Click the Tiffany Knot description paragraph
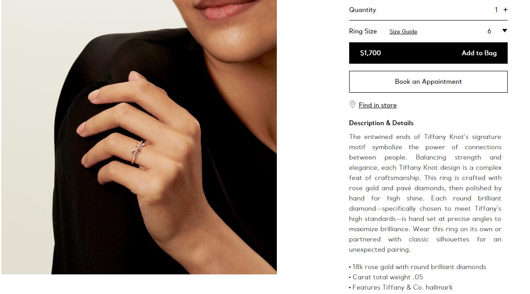 pyautogui.click(x=425, y=193)
